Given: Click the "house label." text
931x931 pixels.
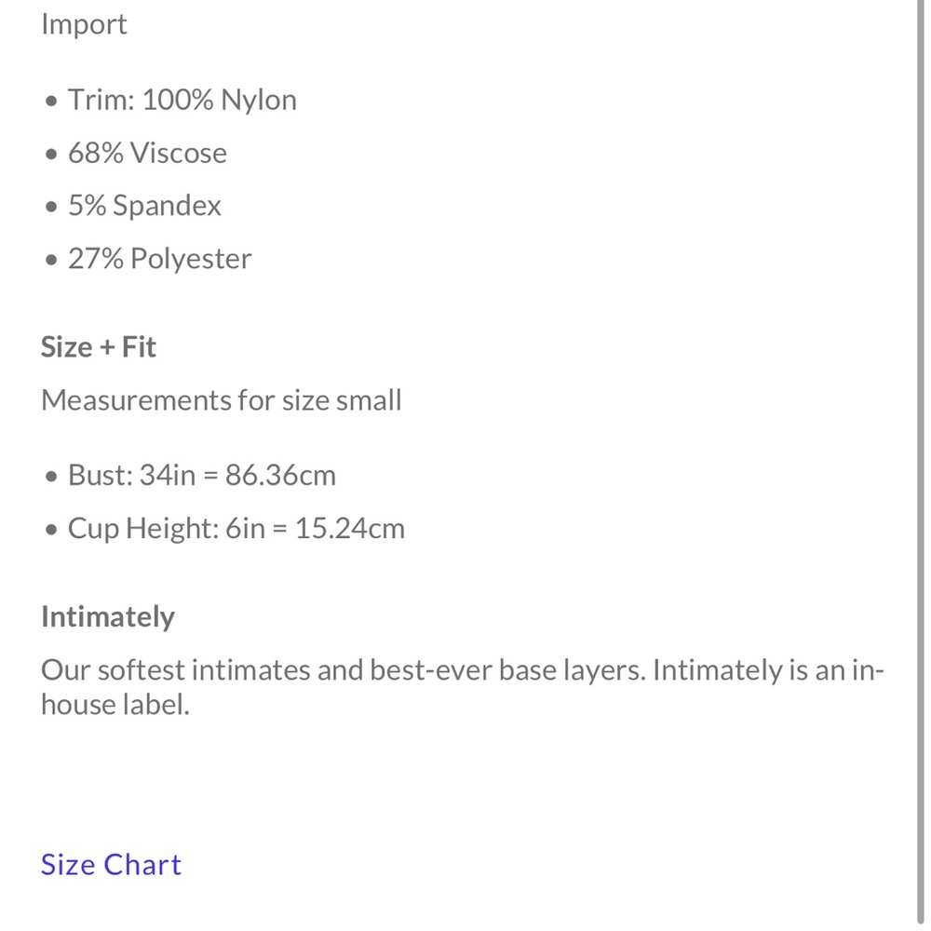Looking at the screenshot, I should [x=115, y=705].
